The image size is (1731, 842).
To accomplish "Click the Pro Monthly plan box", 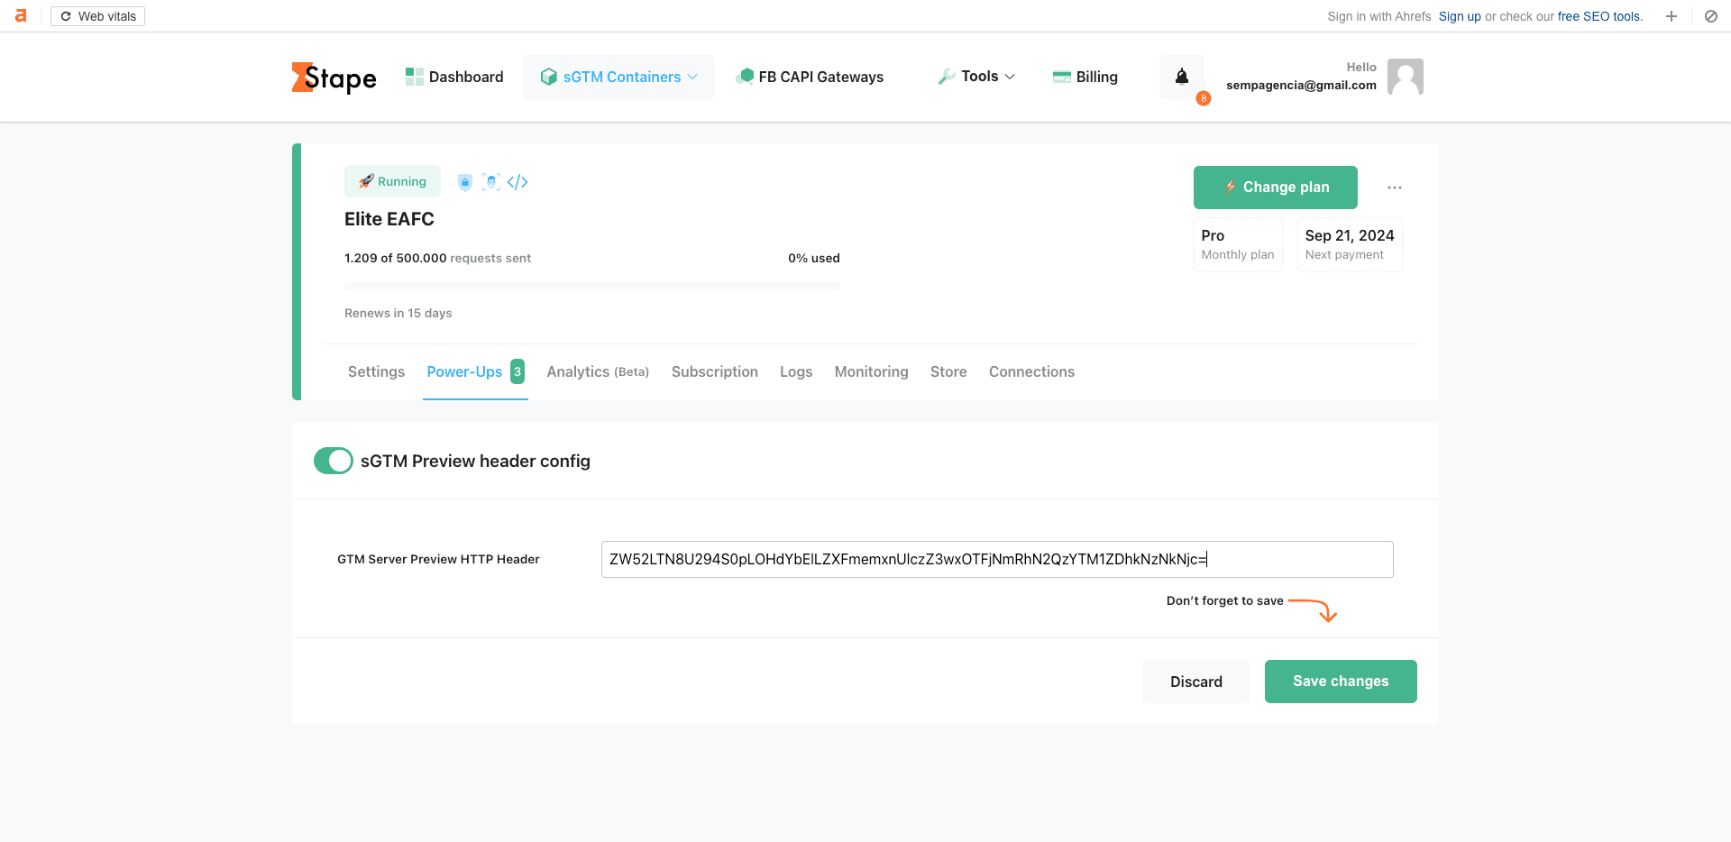I will click(x=1238, y=244).
